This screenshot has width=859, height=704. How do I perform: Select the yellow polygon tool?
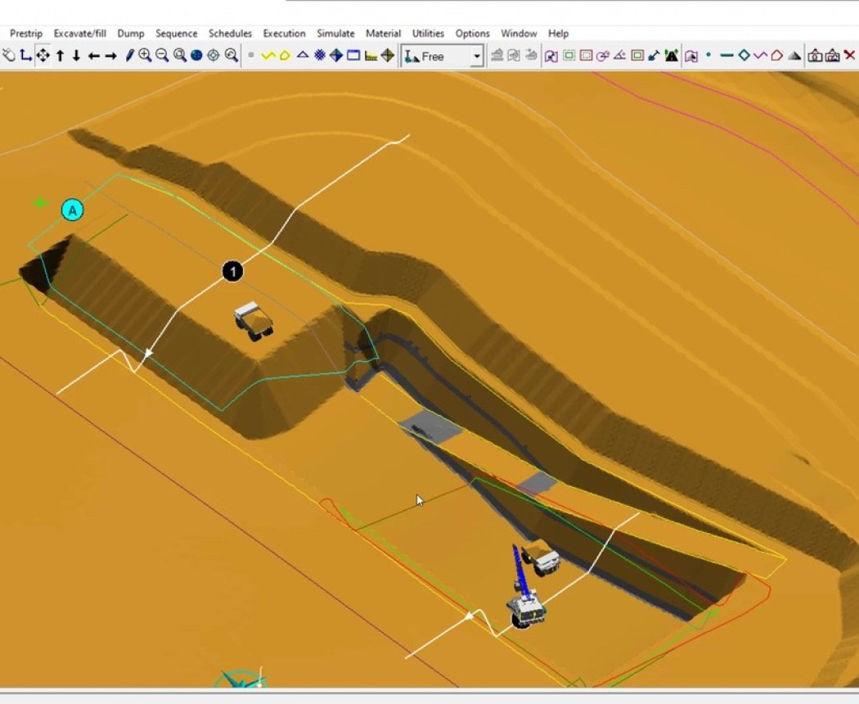(285, 56)
